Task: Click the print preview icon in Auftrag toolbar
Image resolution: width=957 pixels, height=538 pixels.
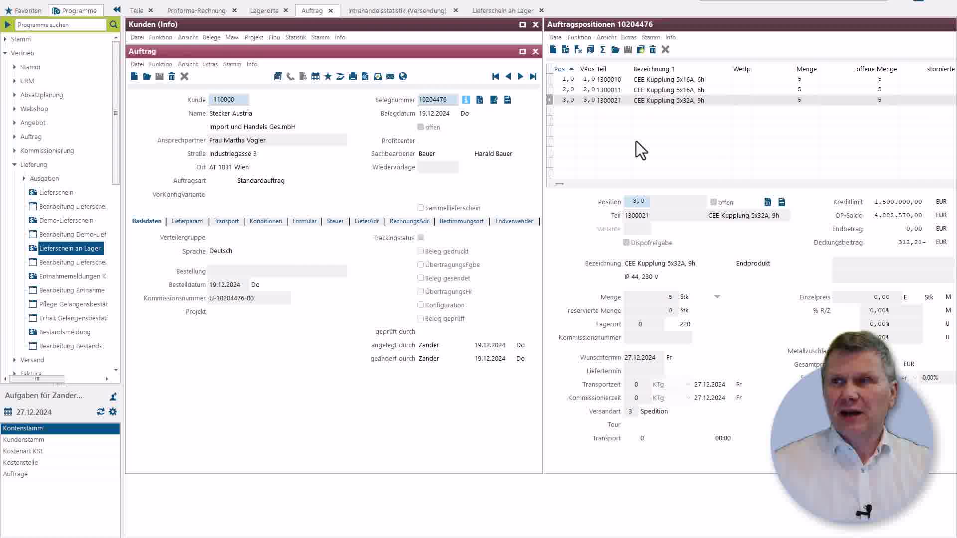Action: 365,76
